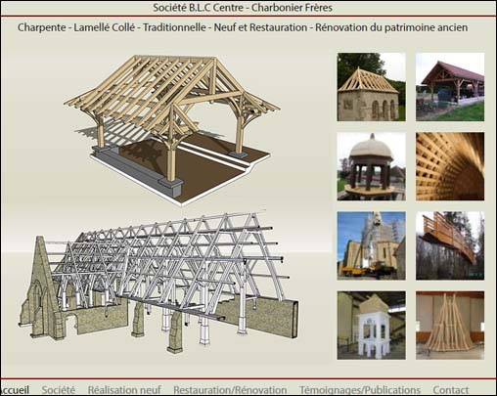Click the stone gable wall of the church model
Image resolution: width=497 pixels, height=396 pixels.
pos(42,286)
